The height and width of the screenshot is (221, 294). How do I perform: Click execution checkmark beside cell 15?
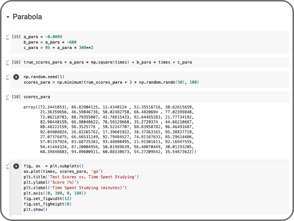pos(7,36)
